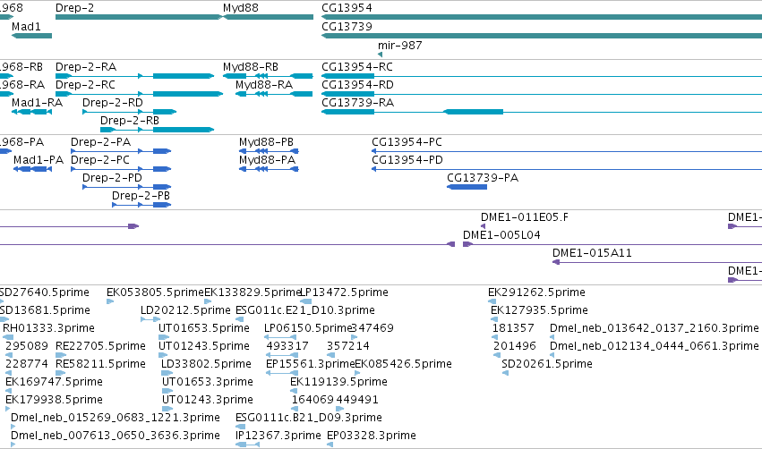Click the RE58211.5prime EST marker
The width and height of the screenshot is (762, 449).
pos(61,373)
